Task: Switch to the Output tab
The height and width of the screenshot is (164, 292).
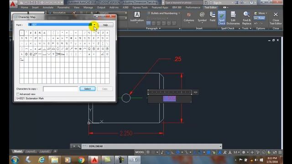Action: pos(101,7)
